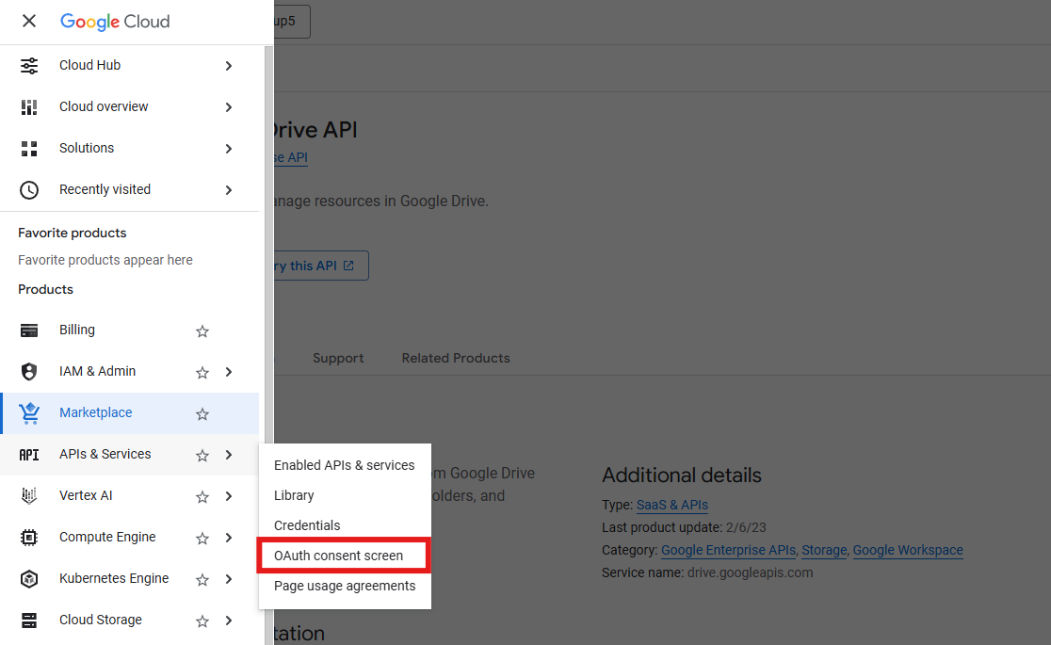This screenshot has height=645, width=1051.
Task: Open OAuth consent screen from submenu
Action: point(338,556)
